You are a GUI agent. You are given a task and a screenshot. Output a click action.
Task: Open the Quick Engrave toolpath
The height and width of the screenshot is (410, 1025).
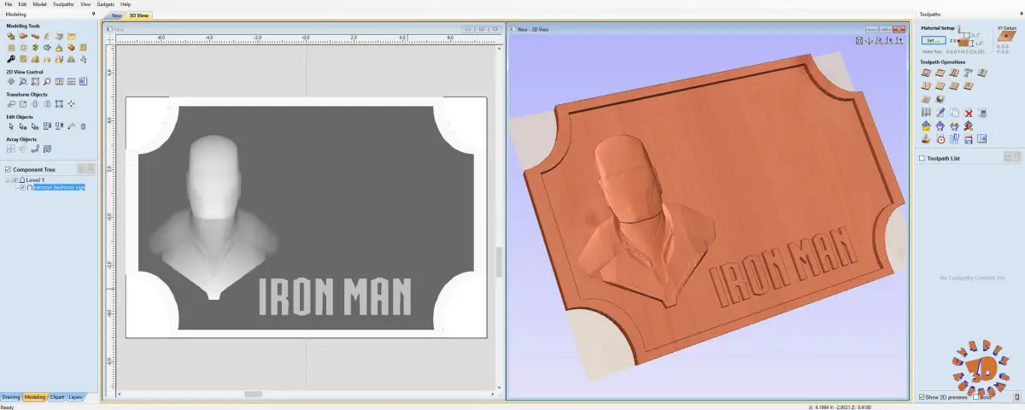tap(968, 73)
